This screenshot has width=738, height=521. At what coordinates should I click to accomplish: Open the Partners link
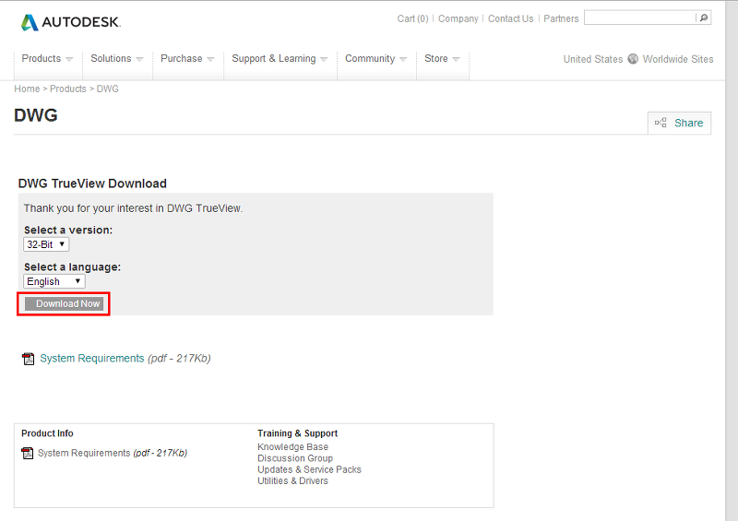tap(561, 18)
